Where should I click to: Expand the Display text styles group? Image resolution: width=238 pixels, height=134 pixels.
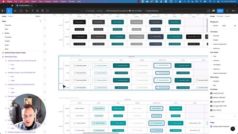(x=211, y=40)
